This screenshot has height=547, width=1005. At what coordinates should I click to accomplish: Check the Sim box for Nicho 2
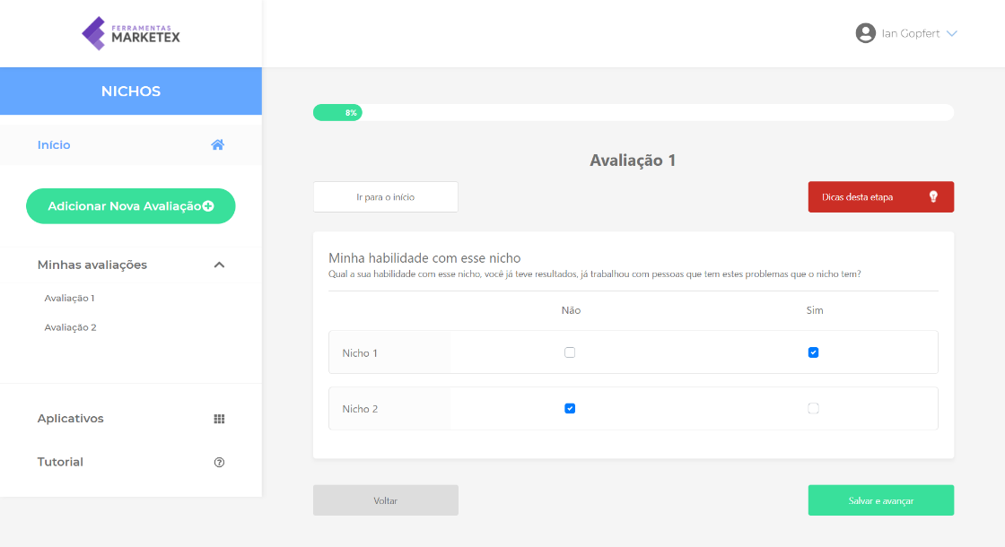click(x=813, y=408)
